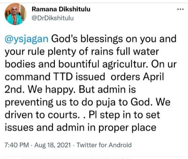188x159 pixels.
Task: Click the final line "issues and admin in proper place"
Action: (81, 128)
